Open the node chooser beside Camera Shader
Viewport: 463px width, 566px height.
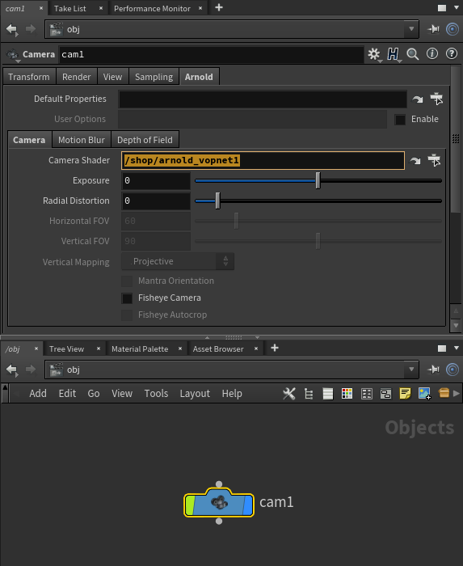pos(434,160)
